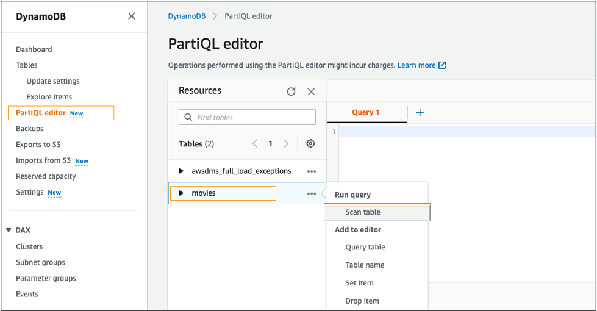This screenshot has height=311, width=597.
Task: Choose Table name menu entry
Action: (365, 265)
